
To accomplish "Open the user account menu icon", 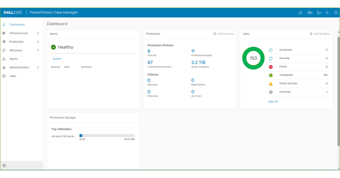I will pos(319,12).
